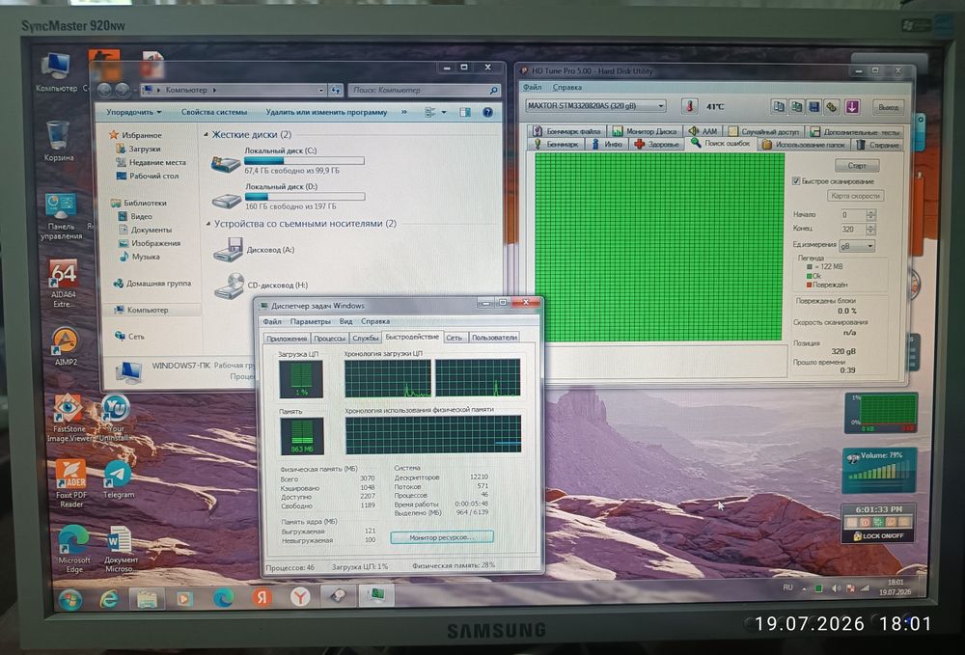The height and width of the screenshot is (655, 965).
Task: Click the purple down-arrow icon in HD Tune
Action: (852, 107)
